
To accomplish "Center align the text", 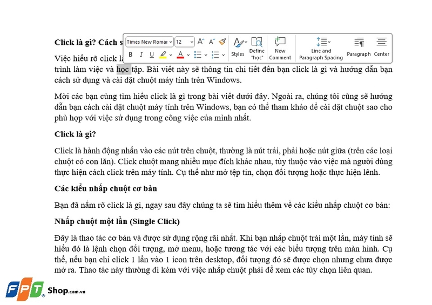I will tap(382, 48).
